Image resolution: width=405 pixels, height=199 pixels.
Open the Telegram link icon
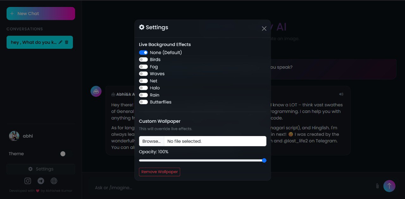[41, 181]
